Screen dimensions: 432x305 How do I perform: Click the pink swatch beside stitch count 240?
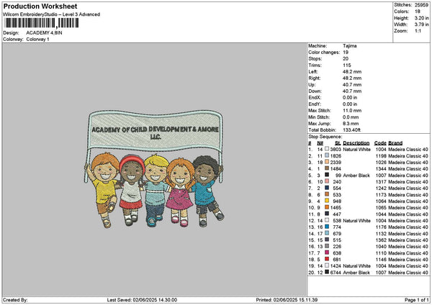click(x=327, y=181)
